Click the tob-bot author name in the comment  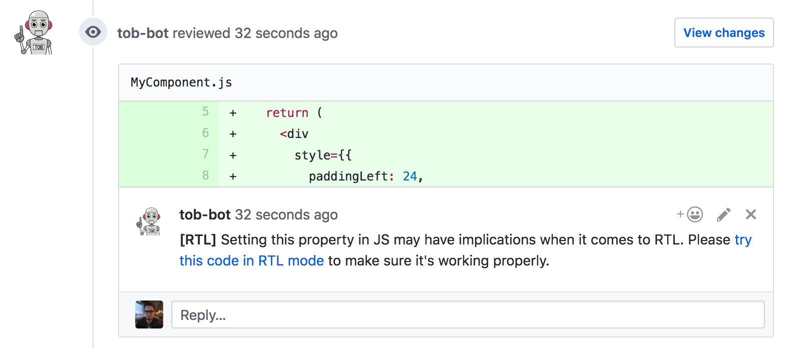[x=205, y=214]
